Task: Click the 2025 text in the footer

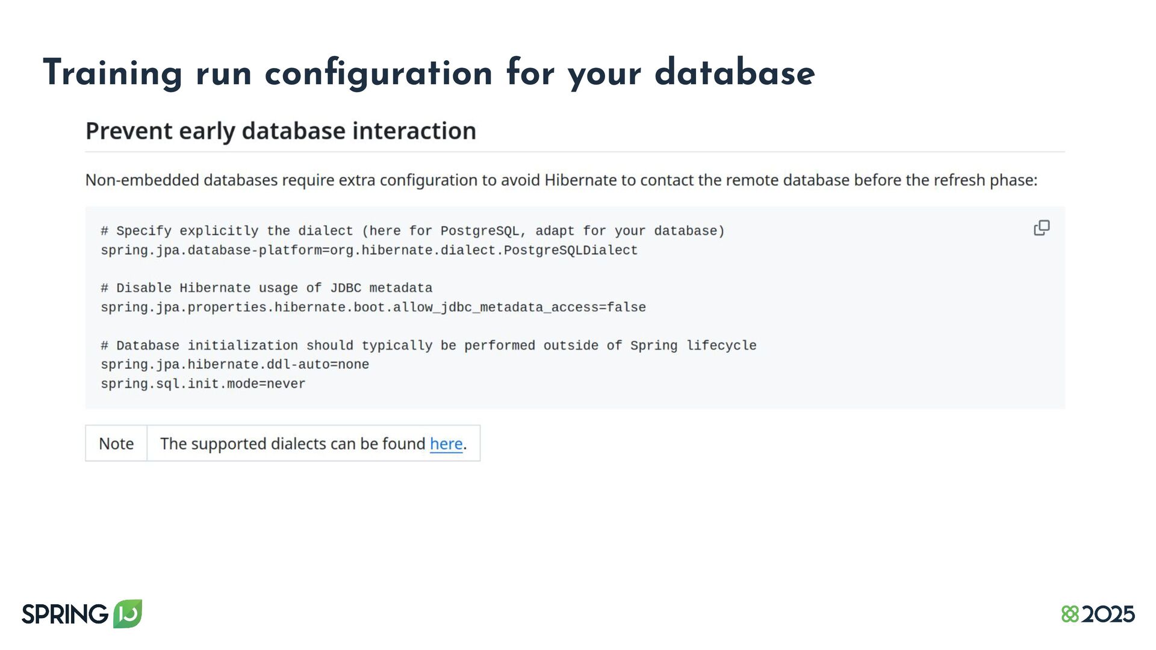Action: click(x=1108, y=614)
